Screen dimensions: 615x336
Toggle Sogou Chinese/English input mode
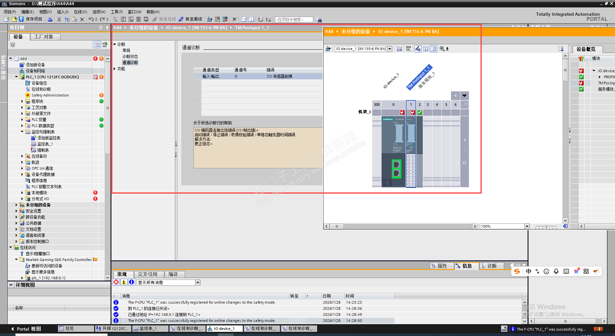529,271
